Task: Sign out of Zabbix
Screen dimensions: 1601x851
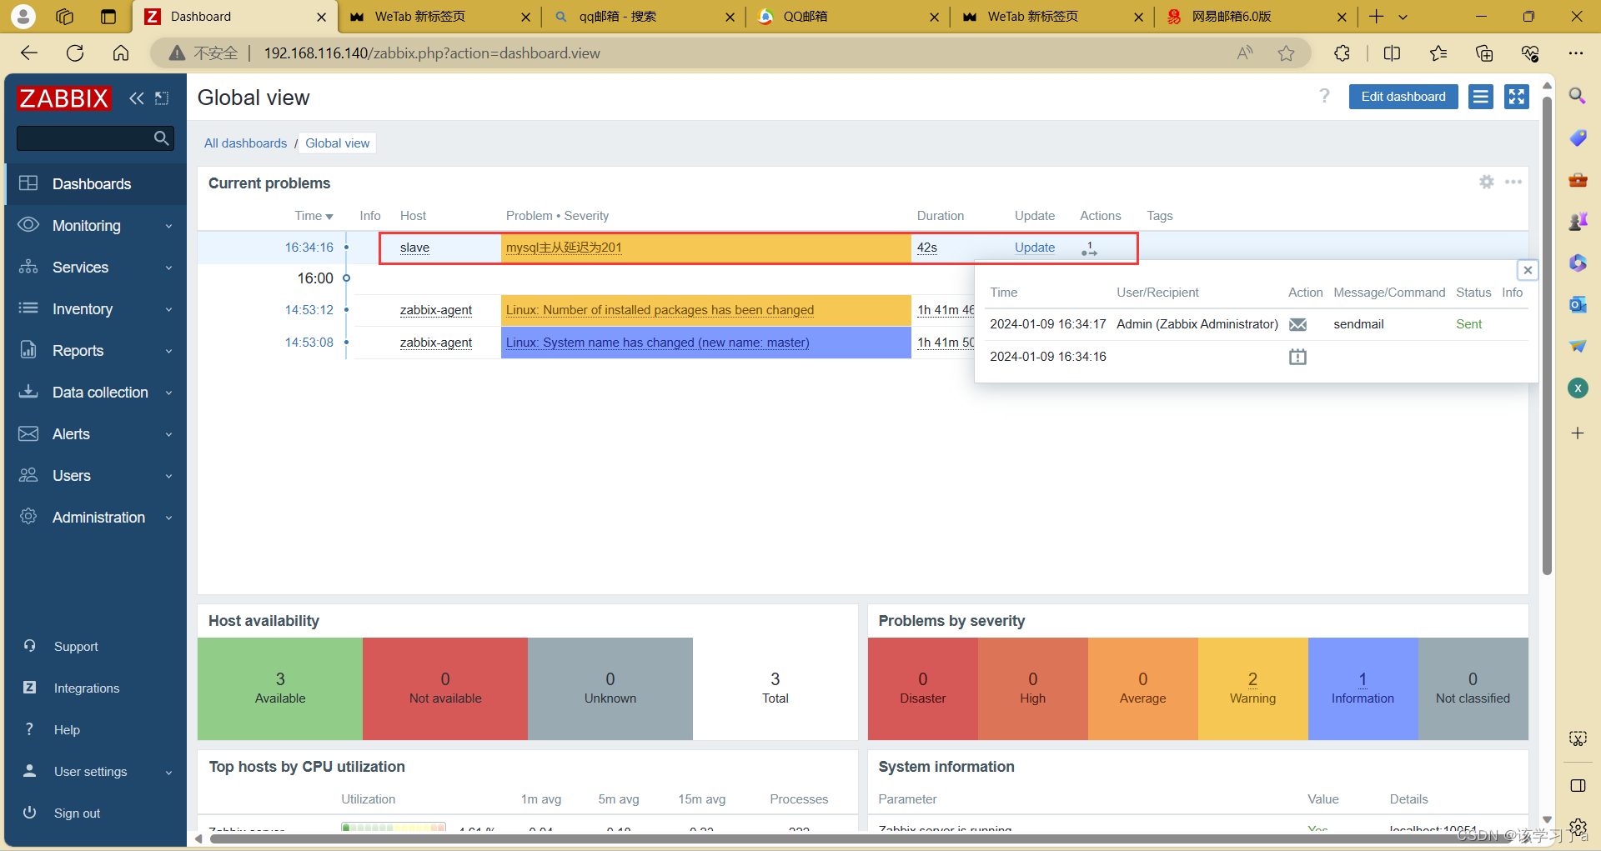Action: pos(77,813)
